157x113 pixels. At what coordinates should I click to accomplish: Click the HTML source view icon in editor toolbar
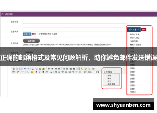click(14, 69)
